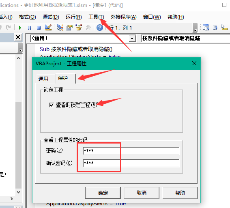
Task: Click the last icon in the right toolbar group
Action: [x=225, y=28]
